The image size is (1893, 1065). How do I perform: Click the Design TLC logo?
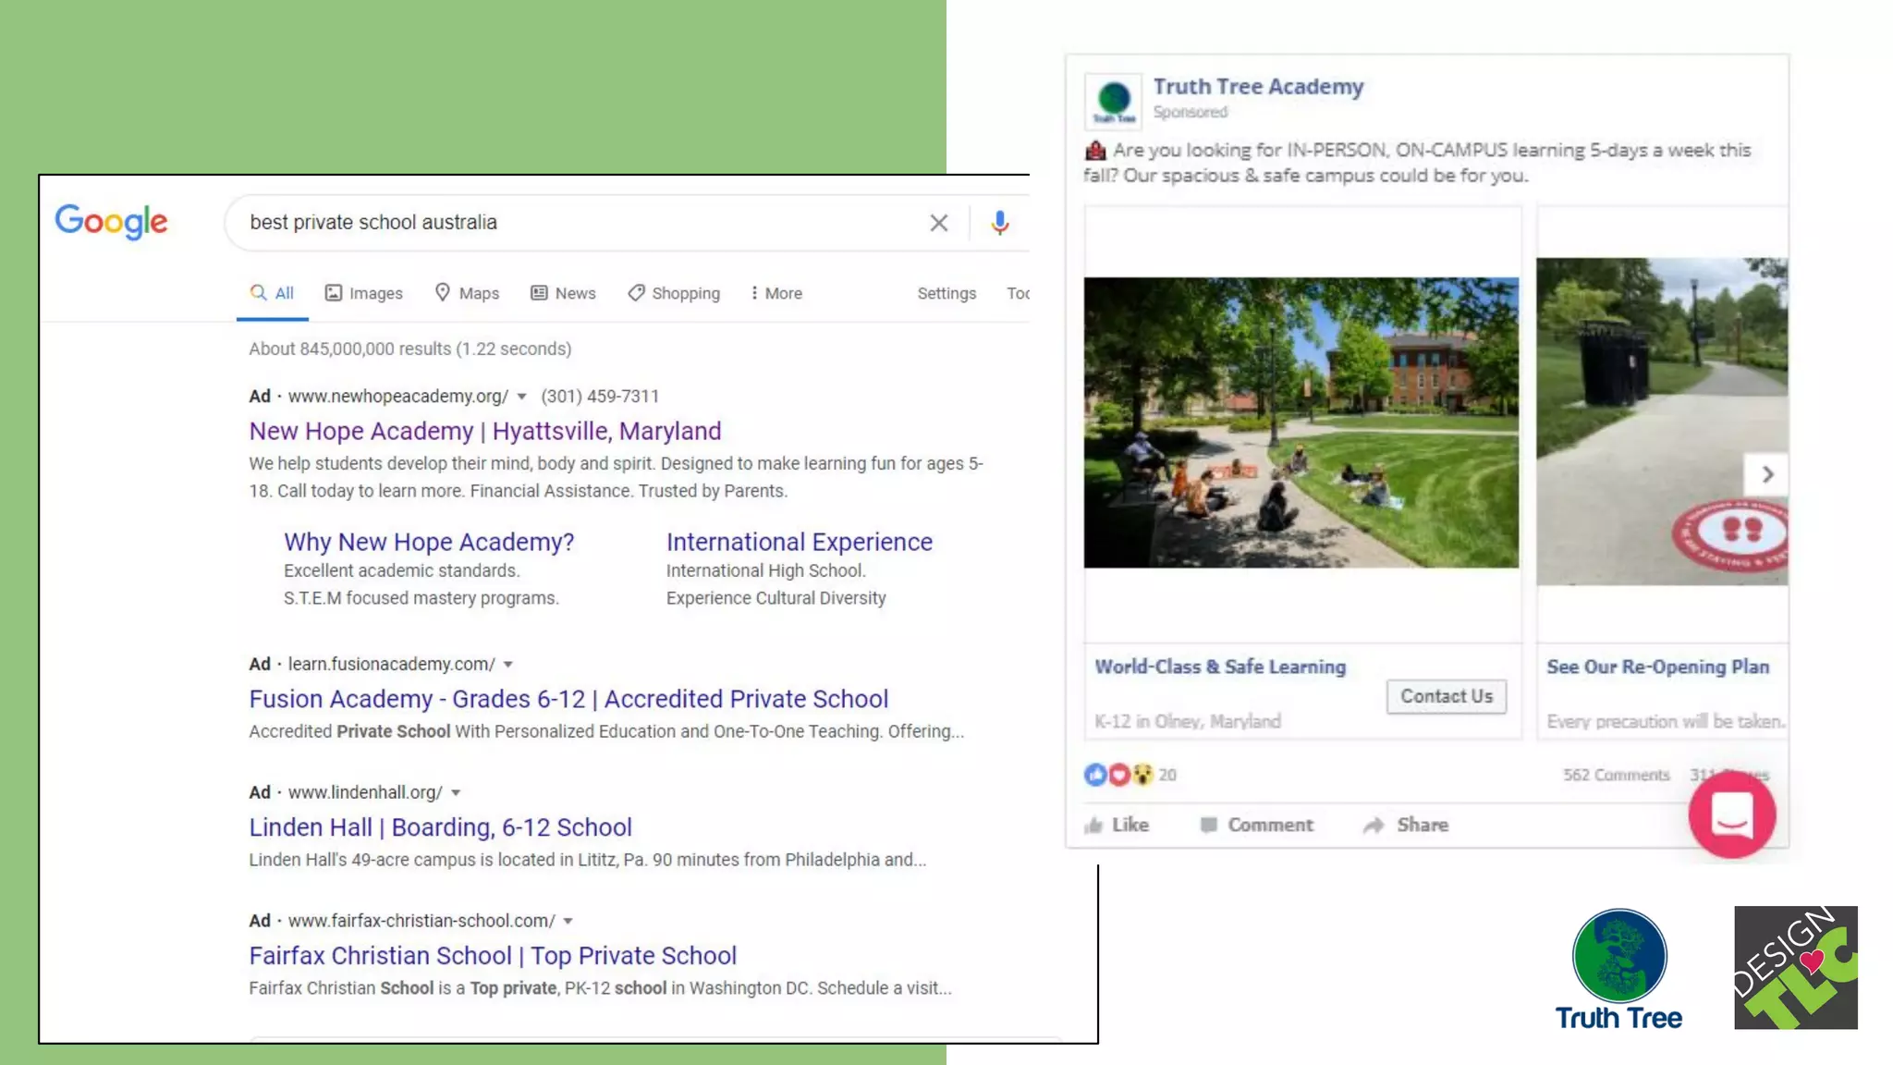point(1795,967)
